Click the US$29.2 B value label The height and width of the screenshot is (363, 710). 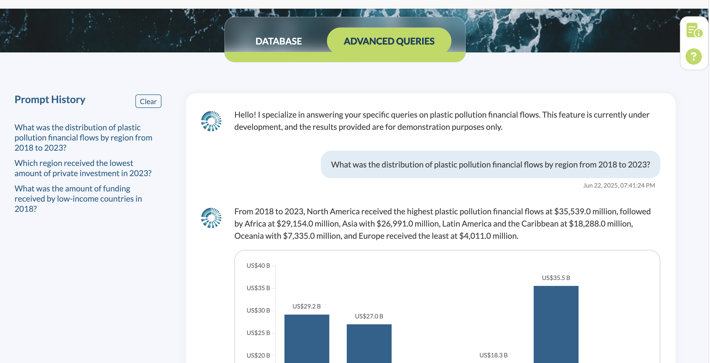tap(307, 306)
